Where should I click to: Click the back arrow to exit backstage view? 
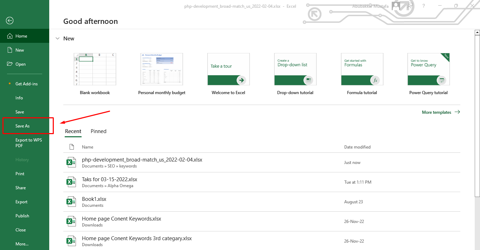coord(9,20)
